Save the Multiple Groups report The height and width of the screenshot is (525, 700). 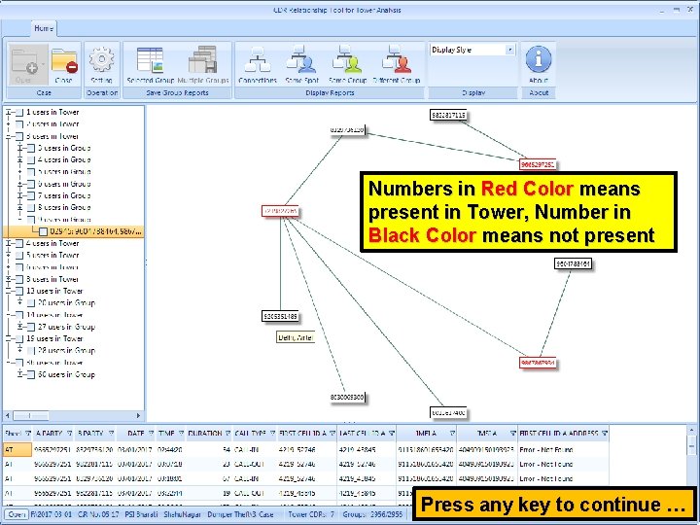(x=203, y=64)
